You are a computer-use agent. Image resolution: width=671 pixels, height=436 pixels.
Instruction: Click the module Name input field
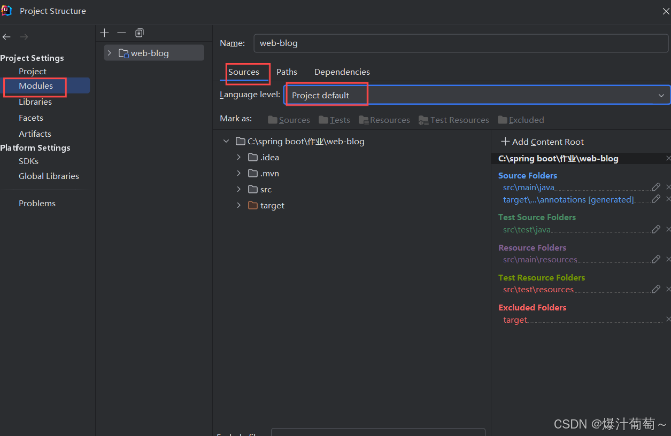(x=461, y=43)
